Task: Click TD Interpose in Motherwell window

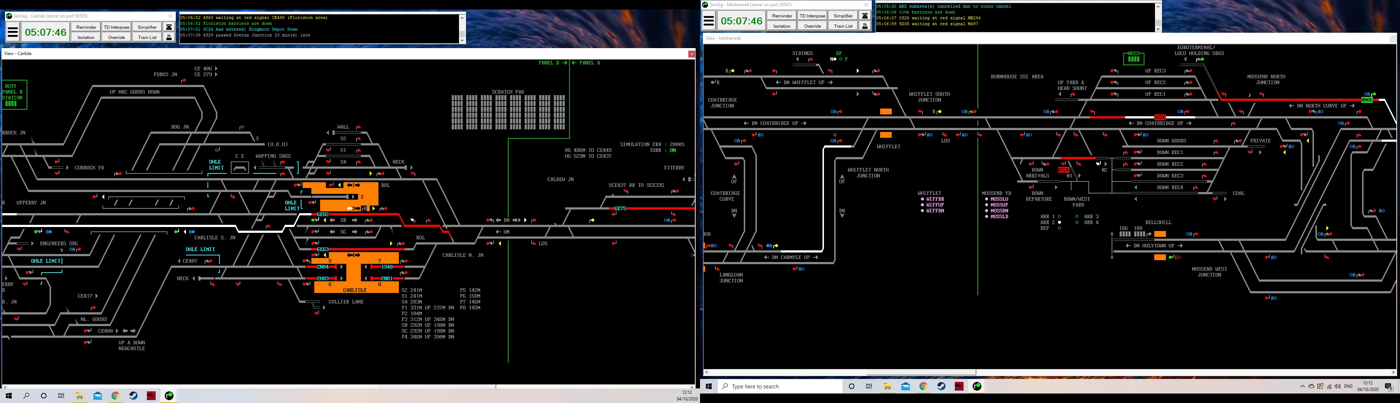Action: tap(813, 16)
